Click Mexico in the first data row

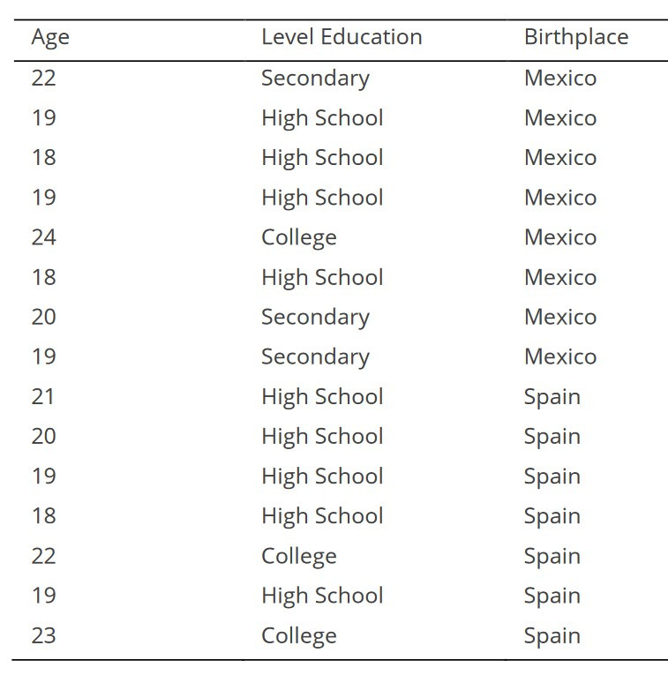(x=559, y=78)
